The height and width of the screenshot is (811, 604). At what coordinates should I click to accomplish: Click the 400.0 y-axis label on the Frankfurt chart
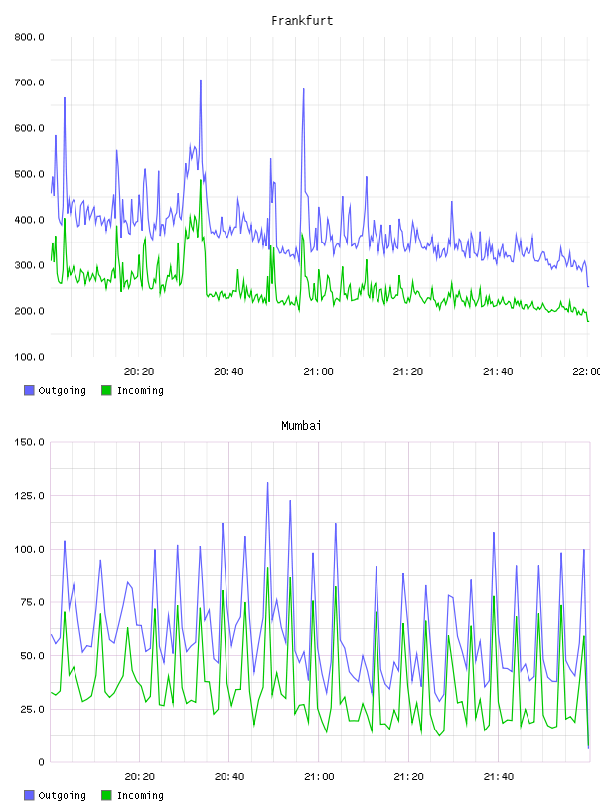pyautogui.click(x=29, y=220)
